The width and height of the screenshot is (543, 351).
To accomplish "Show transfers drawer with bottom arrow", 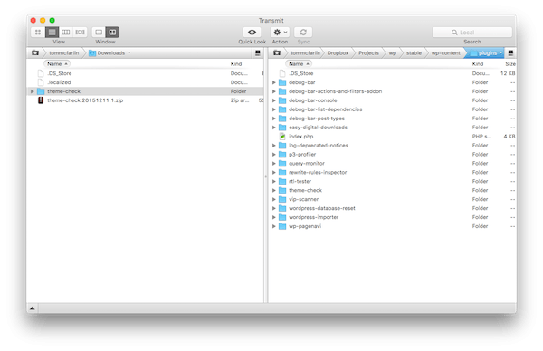I will point(33,308).
